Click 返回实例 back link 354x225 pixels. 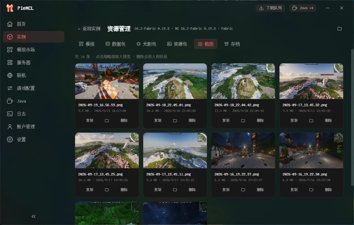(89, 29)
